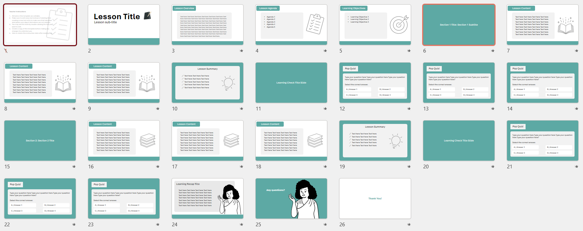Pick the Learning Check Title slide 11

tap(291, 83)
